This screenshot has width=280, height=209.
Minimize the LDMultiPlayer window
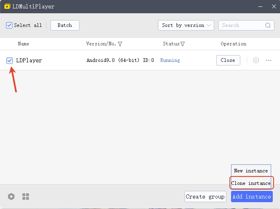(x=260, y=6)
